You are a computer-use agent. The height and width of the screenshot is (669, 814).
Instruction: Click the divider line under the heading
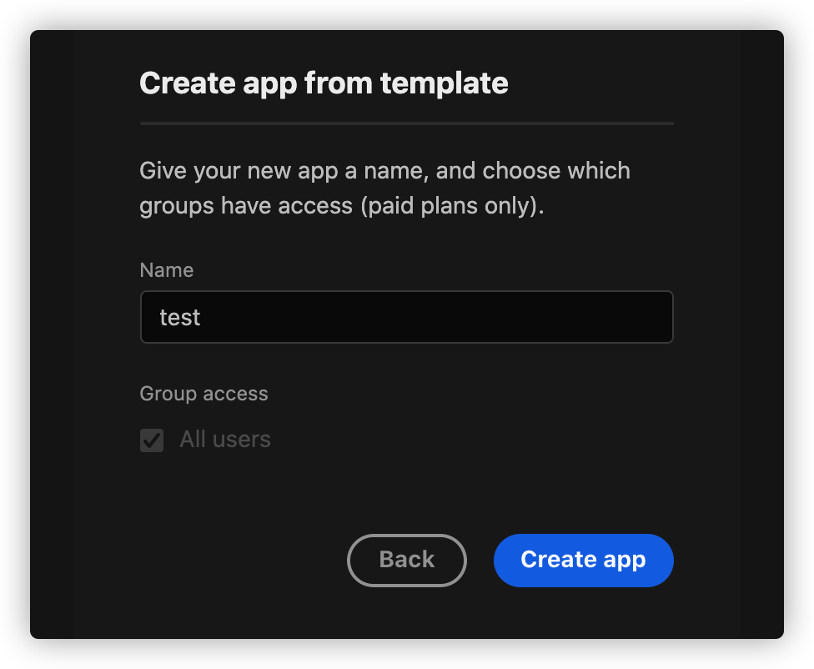click(406, 123)
